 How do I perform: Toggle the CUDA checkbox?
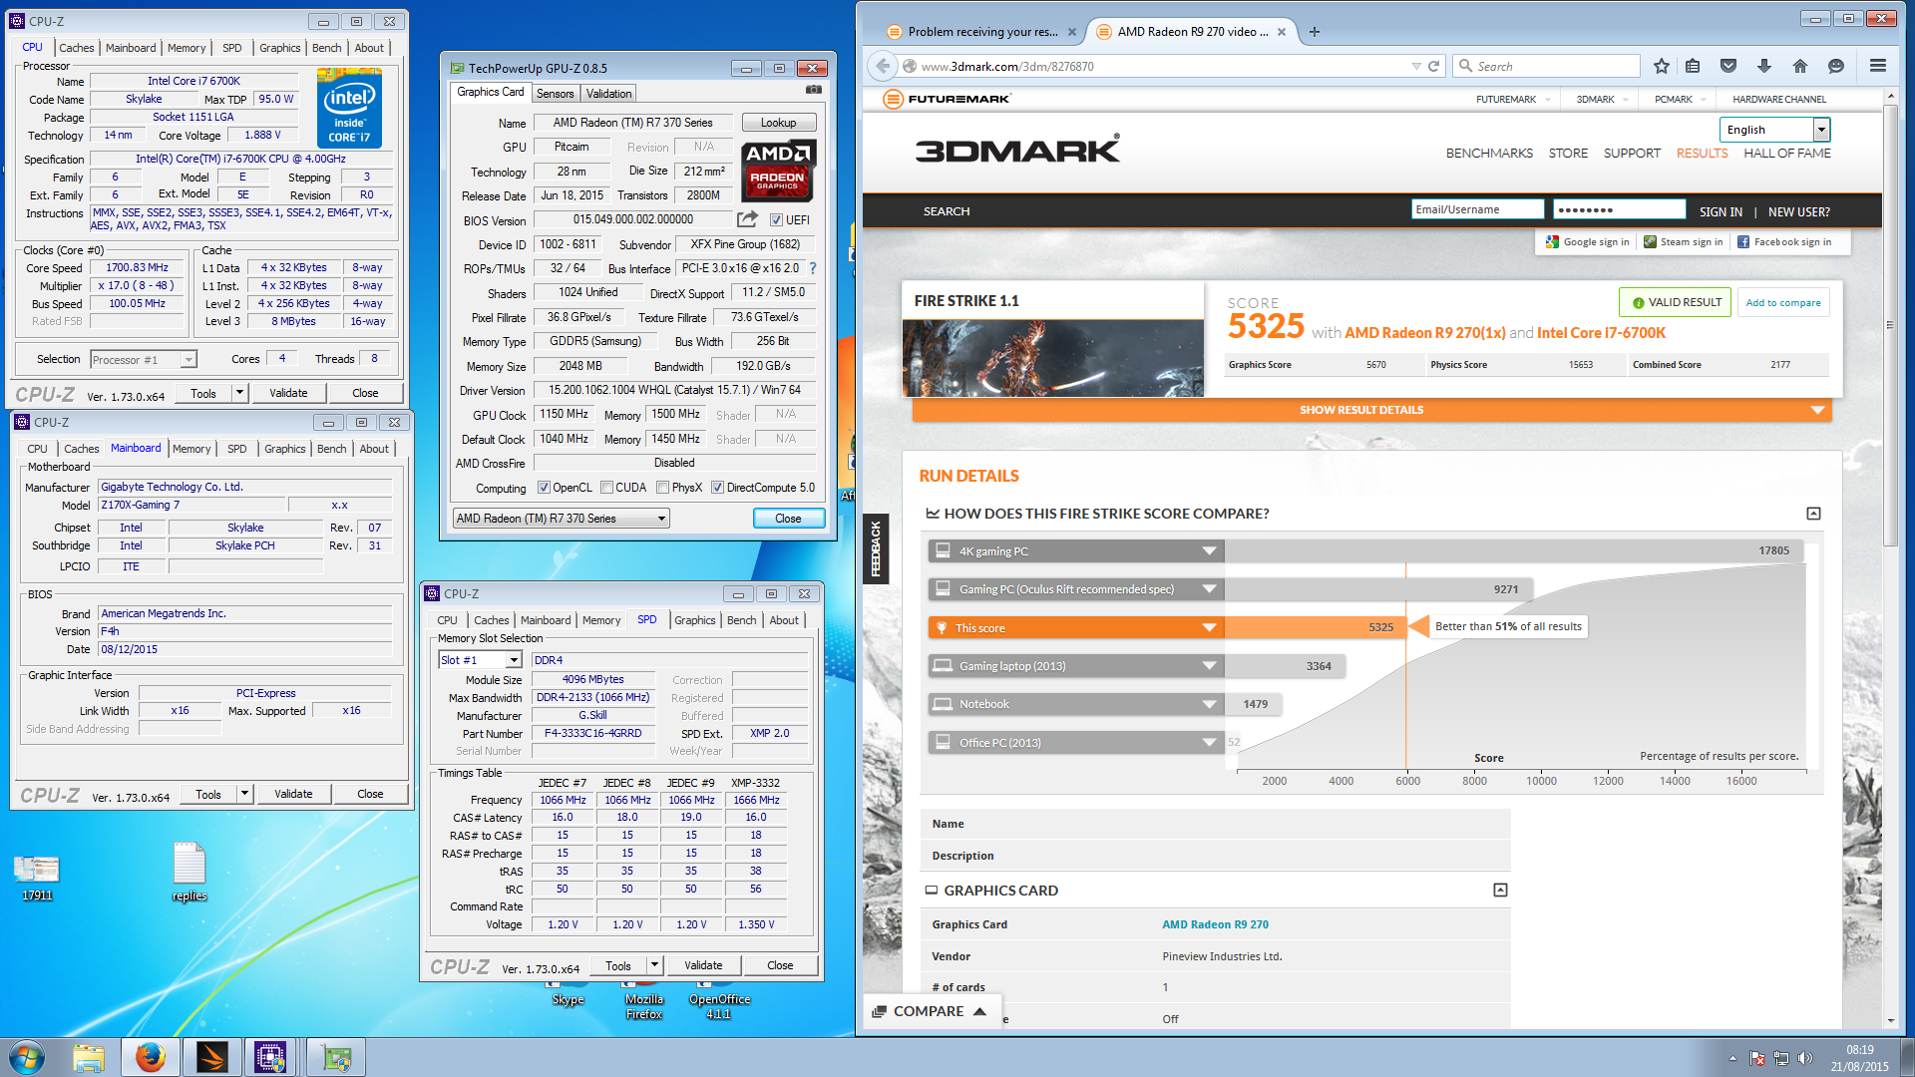(x=607, y=488)
